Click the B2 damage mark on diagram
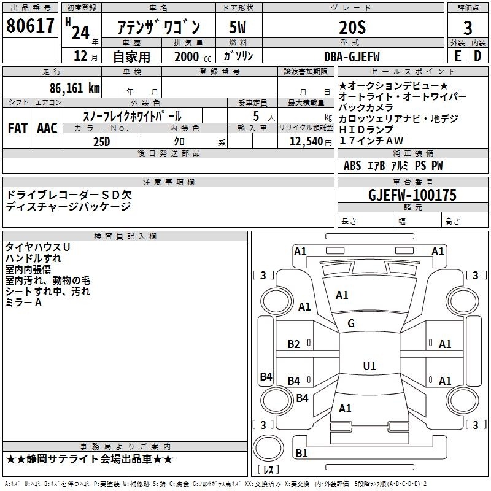This screenshot has width=491, height=491. (294, 344)
